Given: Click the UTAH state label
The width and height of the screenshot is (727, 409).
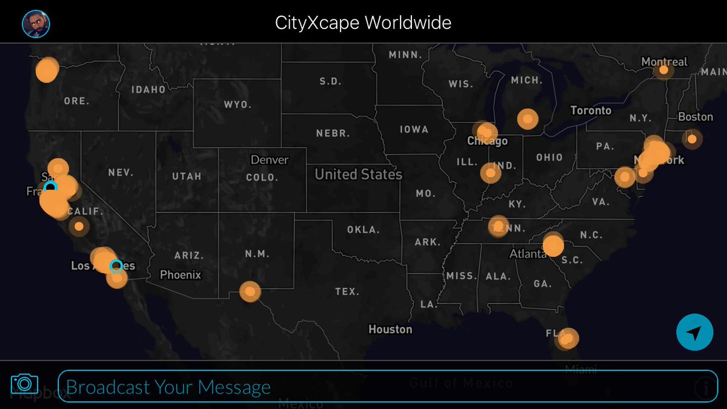Looking at the screenshot, I should (x=187, y=176).
